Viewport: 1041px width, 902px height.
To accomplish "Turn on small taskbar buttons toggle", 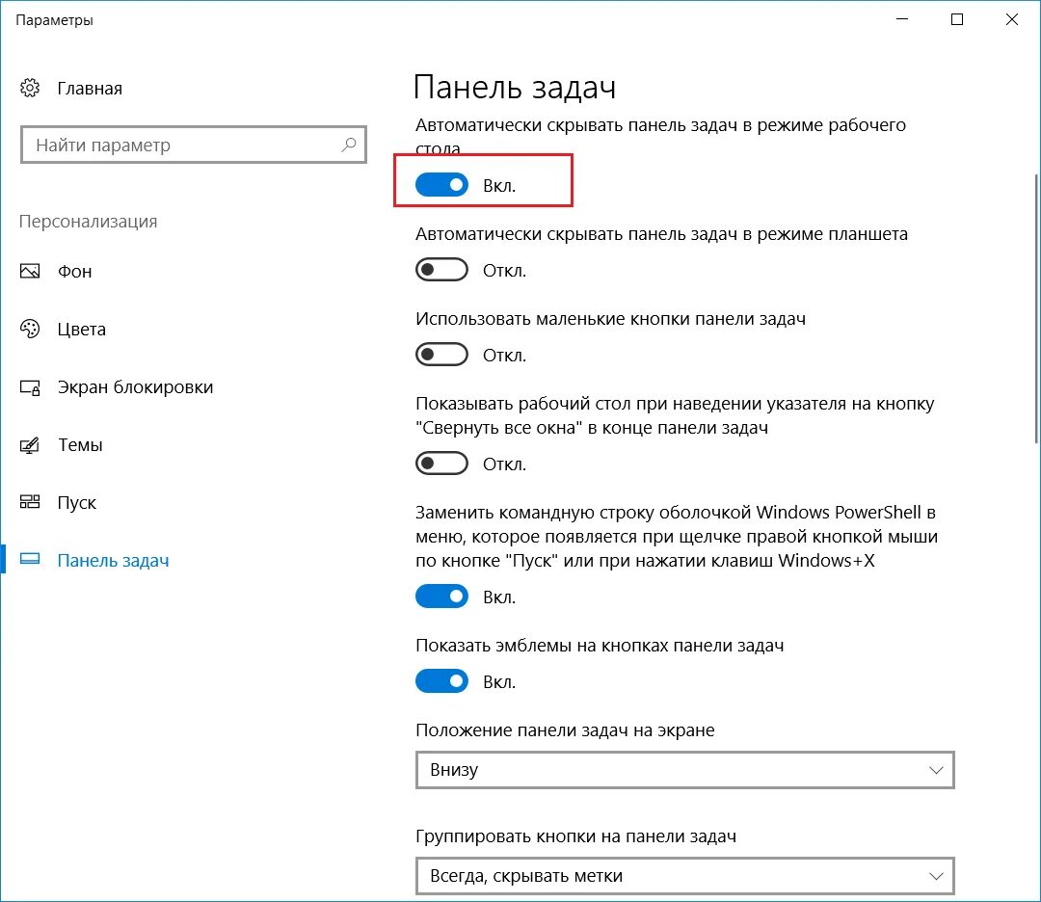I will tap(441, 355).
